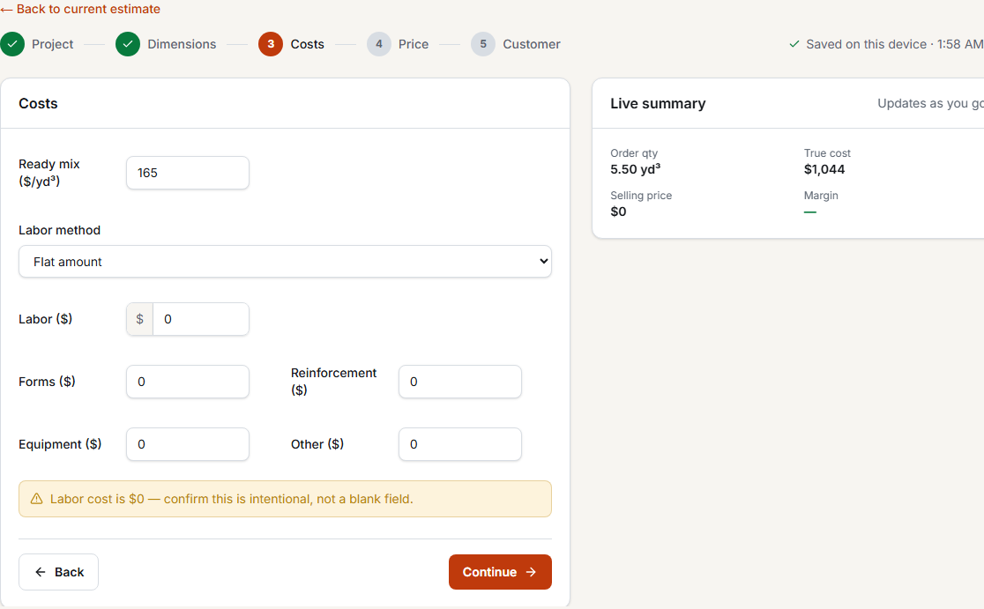The width and height of the screenshot is (984, 609).
Task: Click the saved checkmark icon near timestamp
Action: coord(794,44)
